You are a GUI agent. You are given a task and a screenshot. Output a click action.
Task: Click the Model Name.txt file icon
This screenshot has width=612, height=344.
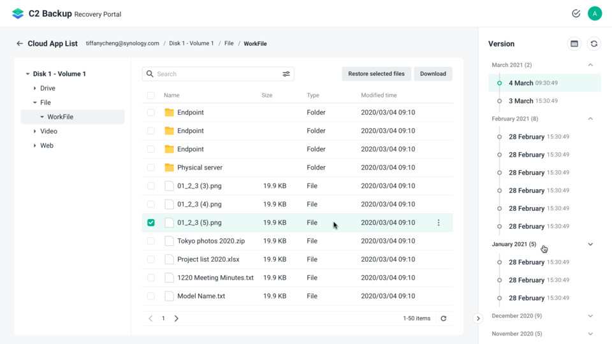coord(169,296)
